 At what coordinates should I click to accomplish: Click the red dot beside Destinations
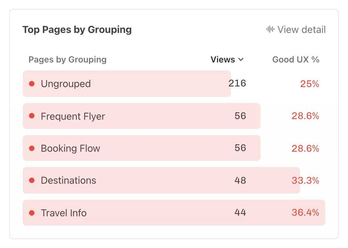(32, 180)
